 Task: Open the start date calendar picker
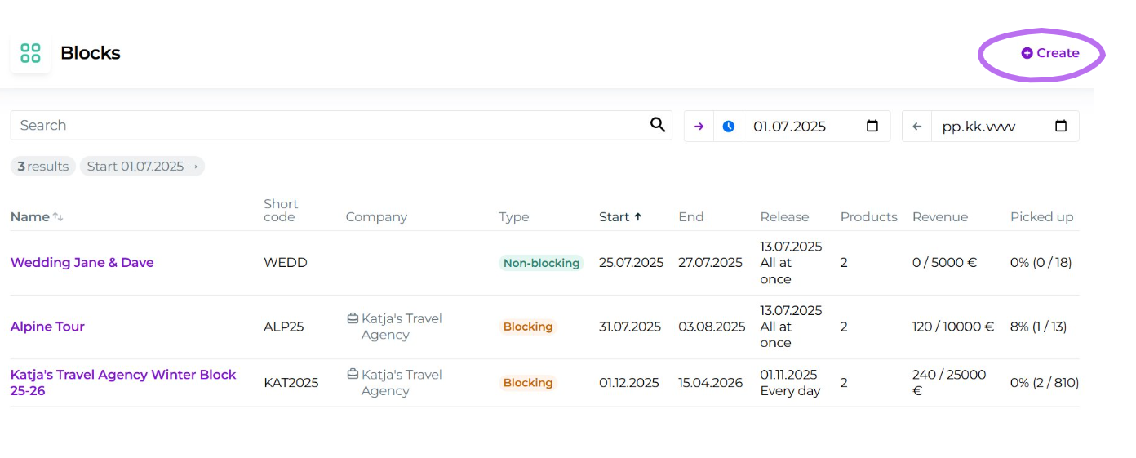click(x=872, y=127)
